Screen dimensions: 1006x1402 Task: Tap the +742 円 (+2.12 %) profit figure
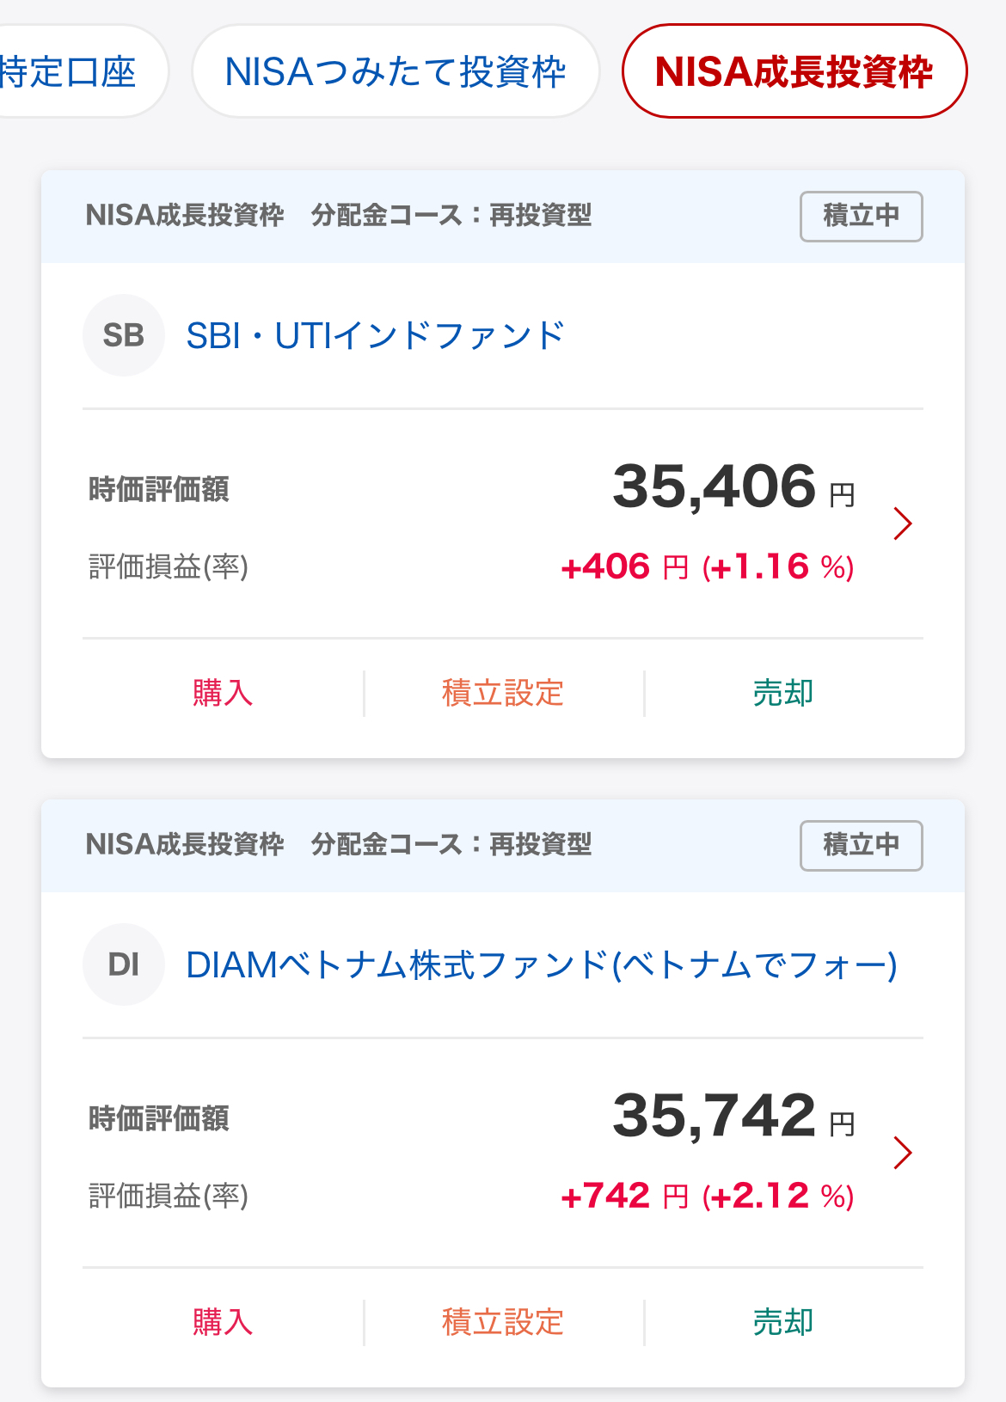click(x=708, y=1196)
